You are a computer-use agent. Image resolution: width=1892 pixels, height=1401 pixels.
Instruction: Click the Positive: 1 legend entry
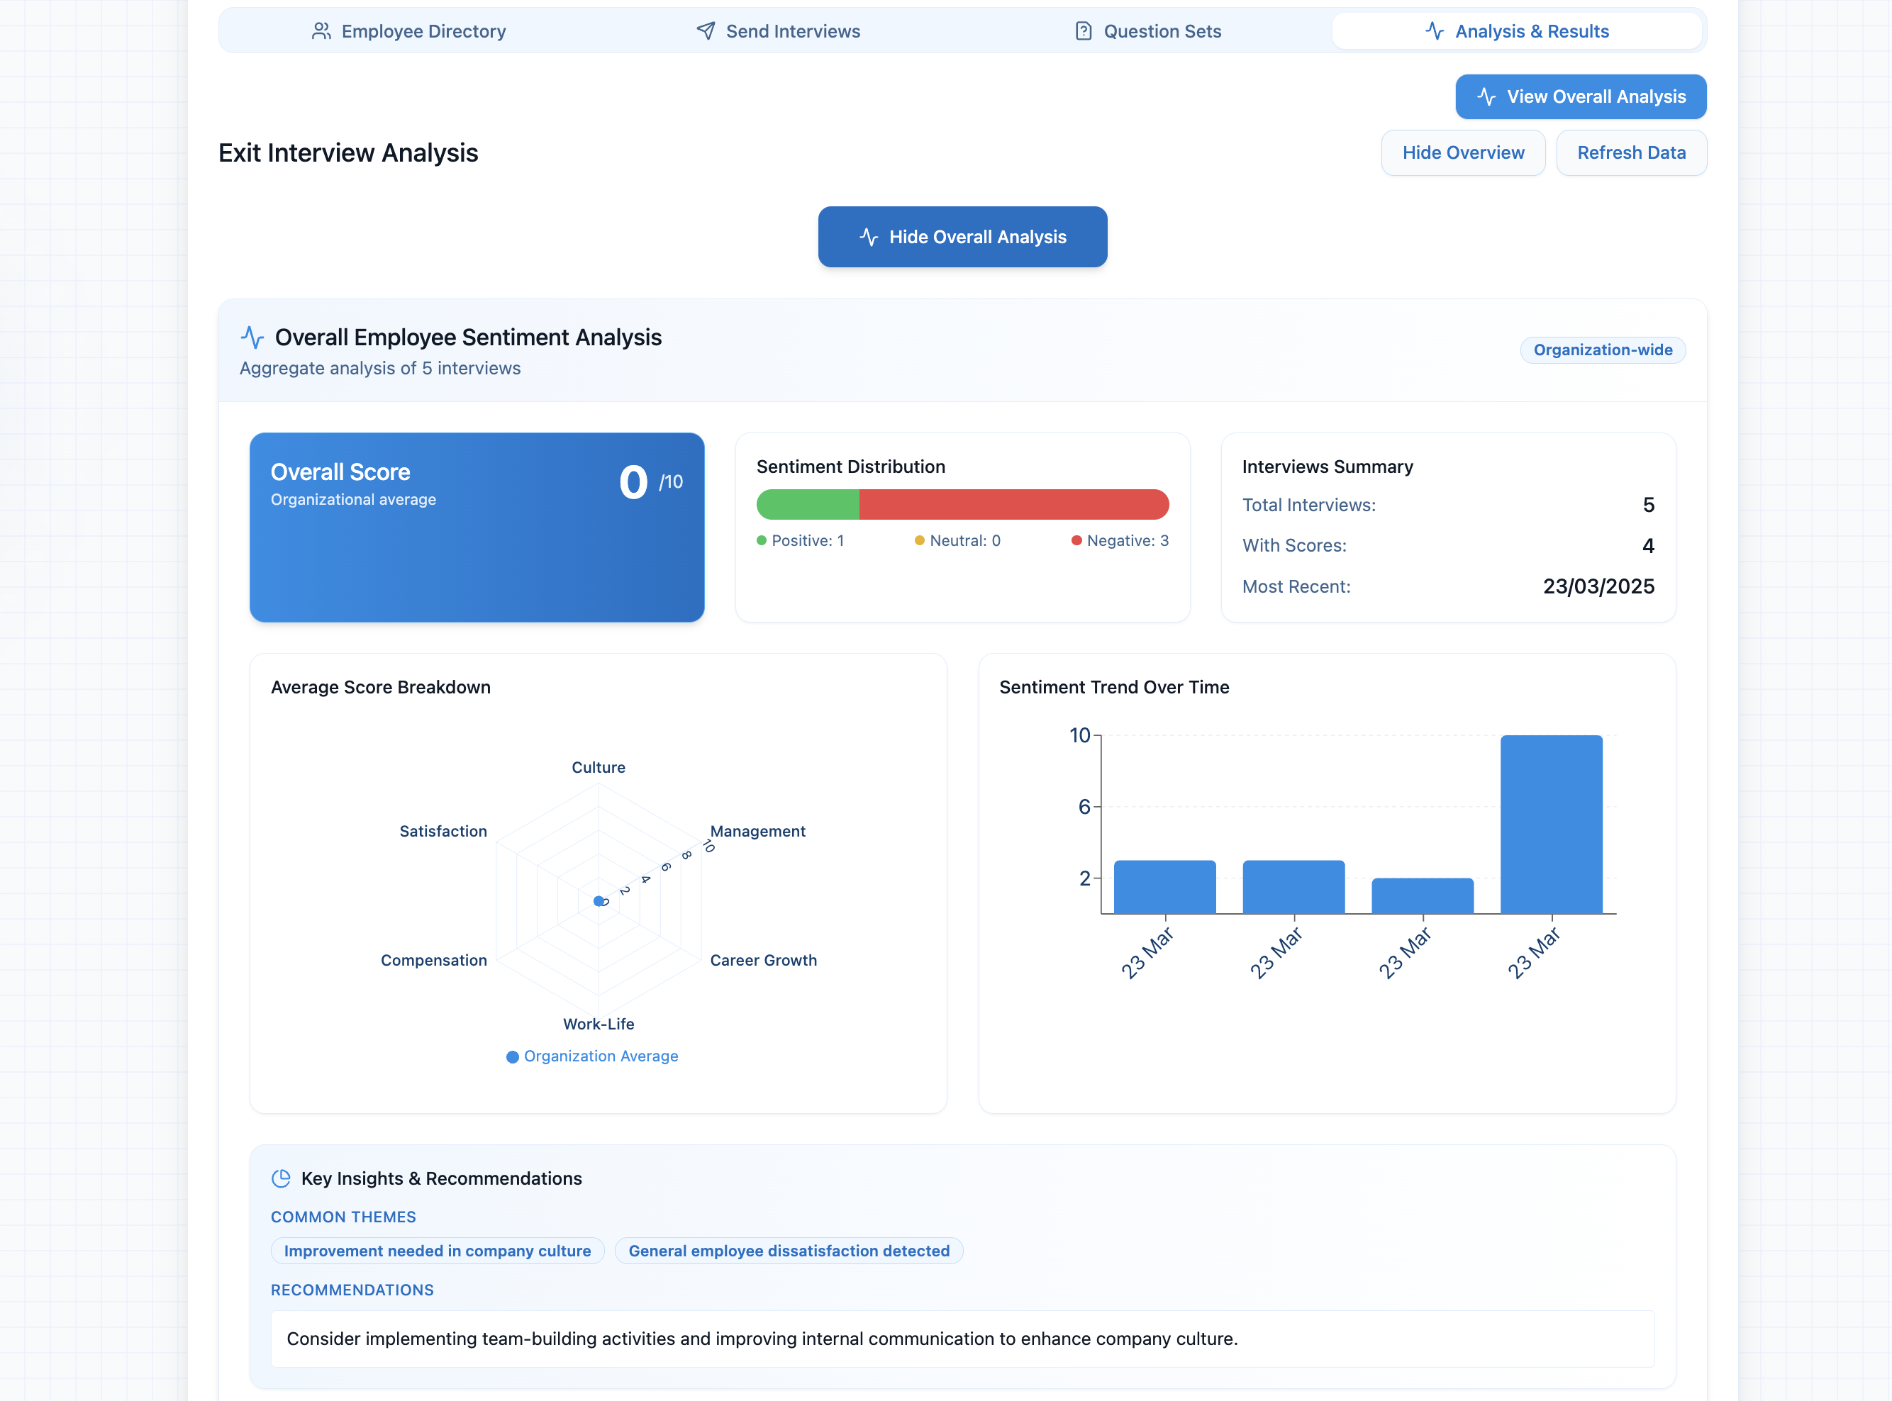(800, 541)
